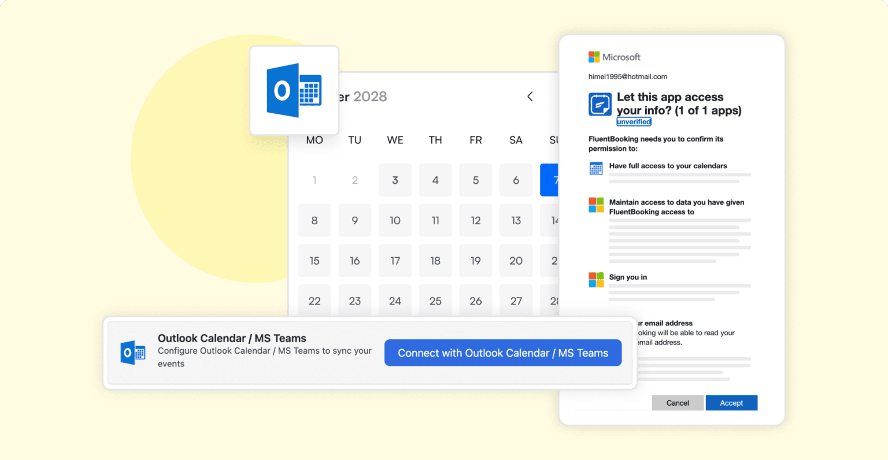Click the calendar icon beside full access permission
888x460 pixels.
pyautogui.click(x=595, y=168)
